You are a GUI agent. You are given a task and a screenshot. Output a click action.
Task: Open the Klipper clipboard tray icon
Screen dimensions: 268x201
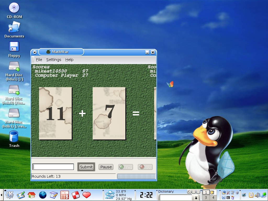pos(251,195)
